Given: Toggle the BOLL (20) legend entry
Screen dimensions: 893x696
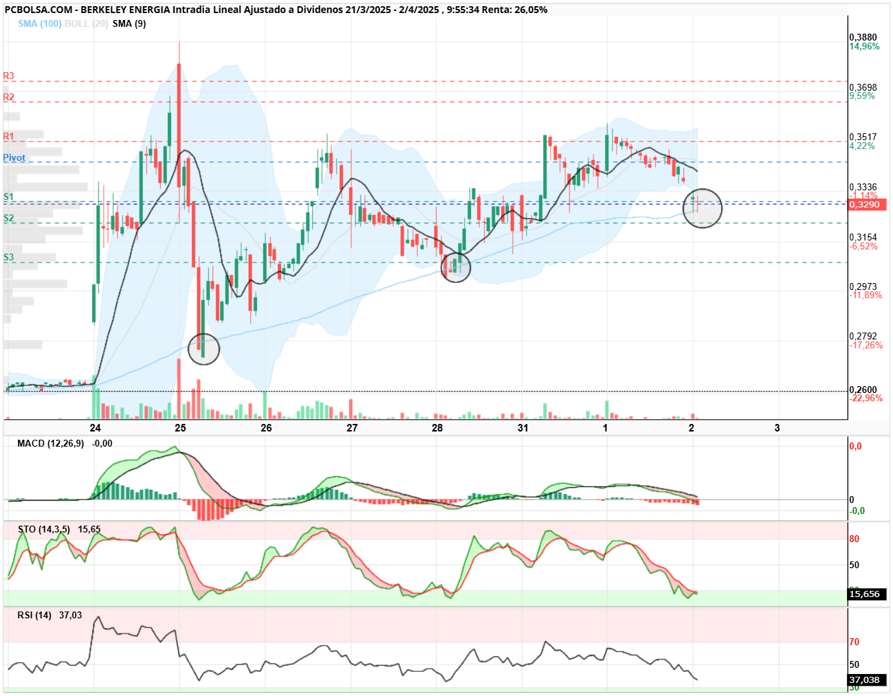Looking at the screenshot, I should 86,23.
